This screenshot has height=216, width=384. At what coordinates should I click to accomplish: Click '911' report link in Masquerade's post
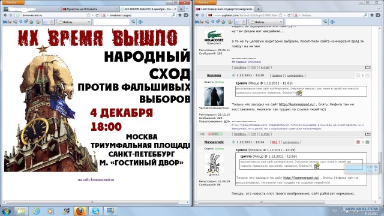pos(275,142)
